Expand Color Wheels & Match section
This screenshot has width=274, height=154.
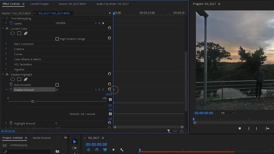pos(6,59)
